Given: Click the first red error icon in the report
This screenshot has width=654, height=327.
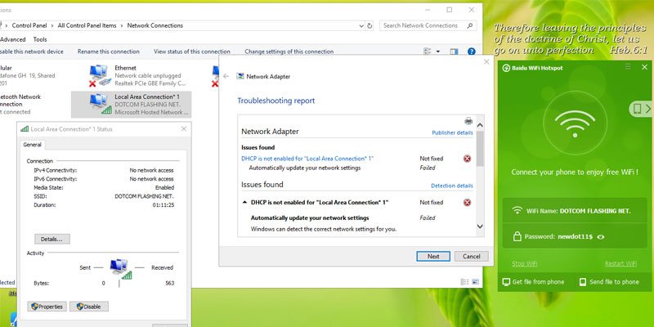Looking at the screenshot, I should (467, 159).
